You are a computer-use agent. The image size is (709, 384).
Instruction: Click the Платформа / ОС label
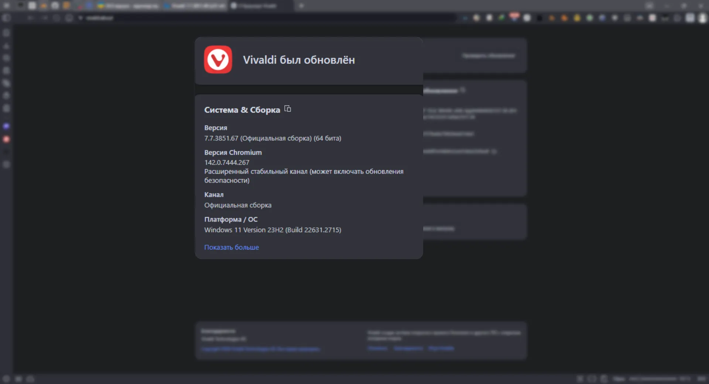click(x=231, y=219)
